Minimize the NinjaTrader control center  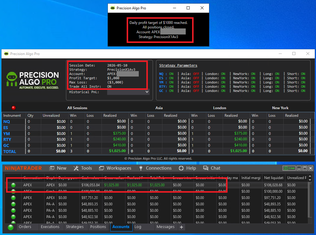[299, 168]
